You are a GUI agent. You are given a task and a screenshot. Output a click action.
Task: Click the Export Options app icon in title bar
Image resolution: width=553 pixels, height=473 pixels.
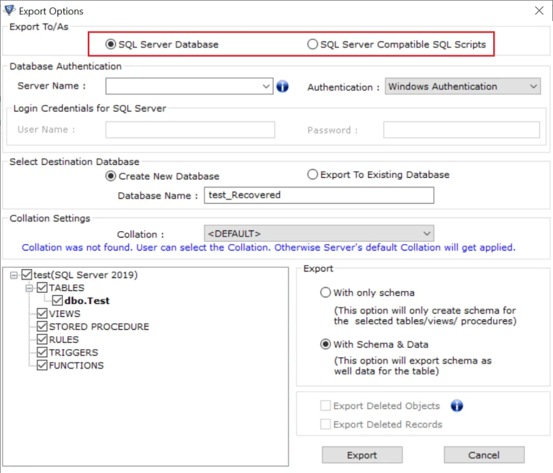click(x=9, y=11)
